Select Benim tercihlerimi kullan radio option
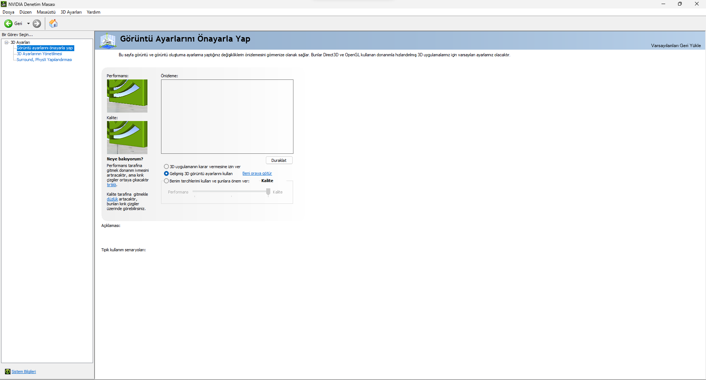Viewport: 706px width, 380px height. (206, 181)
